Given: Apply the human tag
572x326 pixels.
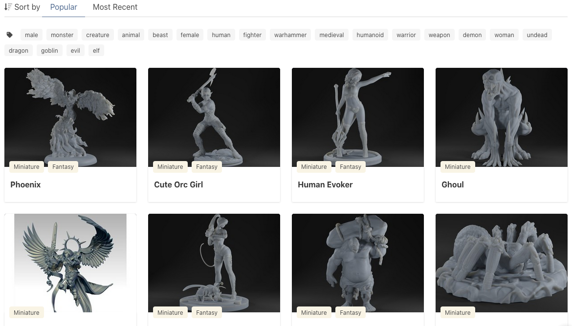Looking at the screenshot, I should tap(221, 35).
